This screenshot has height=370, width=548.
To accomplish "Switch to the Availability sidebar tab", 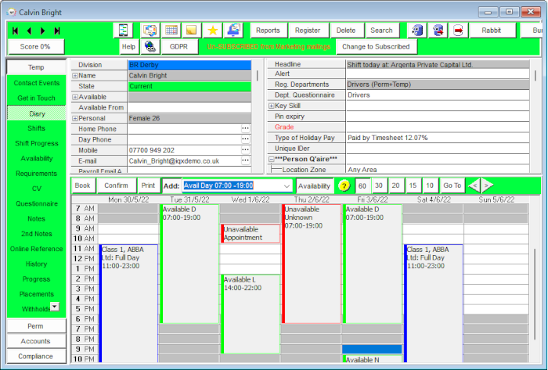I will pyautogui.click(x=36, y=159).
